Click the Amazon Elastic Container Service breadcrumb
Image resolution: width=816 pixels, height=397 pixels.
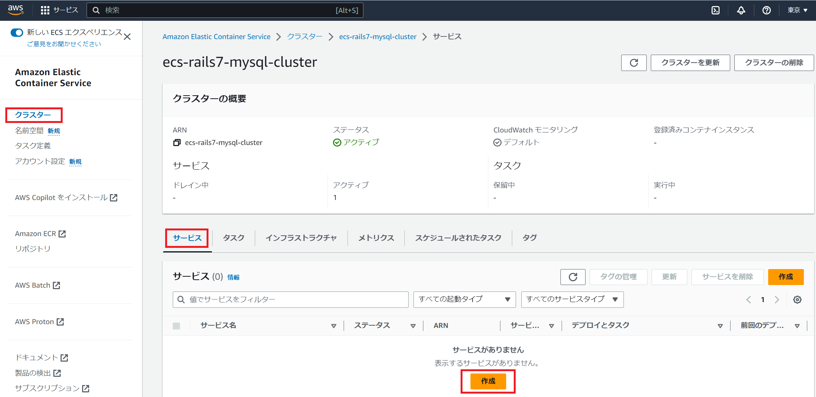[216, 37]
